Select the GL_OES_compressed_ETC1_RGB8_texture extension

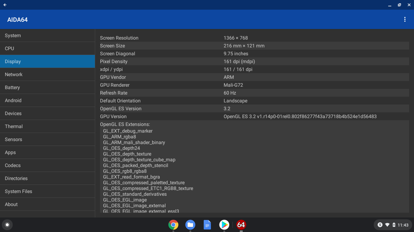click(148, 188)
